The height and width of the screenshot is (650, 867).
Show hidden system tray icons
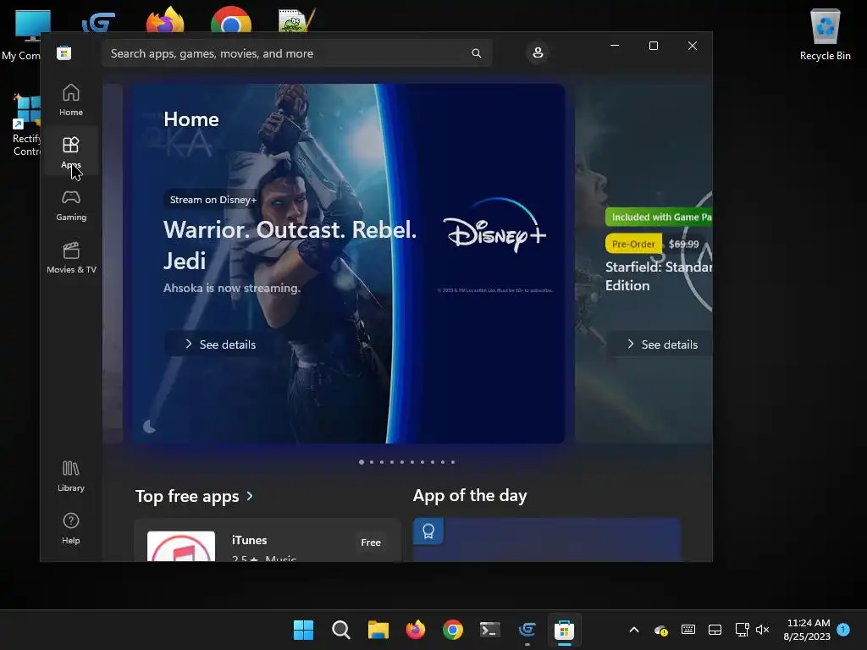coord(634,630)
